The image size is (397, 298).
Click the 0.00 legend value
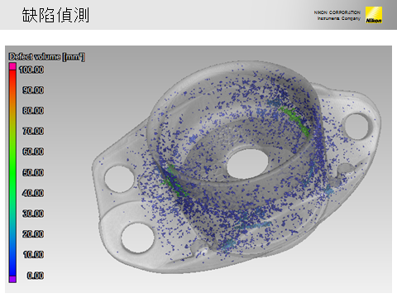click(36, 275)
